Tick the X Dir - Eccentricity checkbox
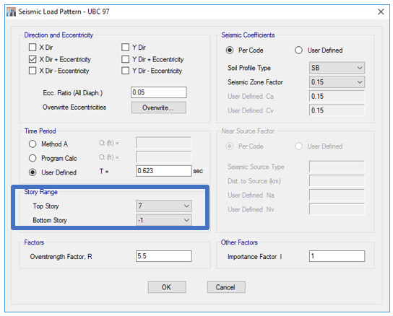This screenshot has height=316, width=393. tap(33, 71)
